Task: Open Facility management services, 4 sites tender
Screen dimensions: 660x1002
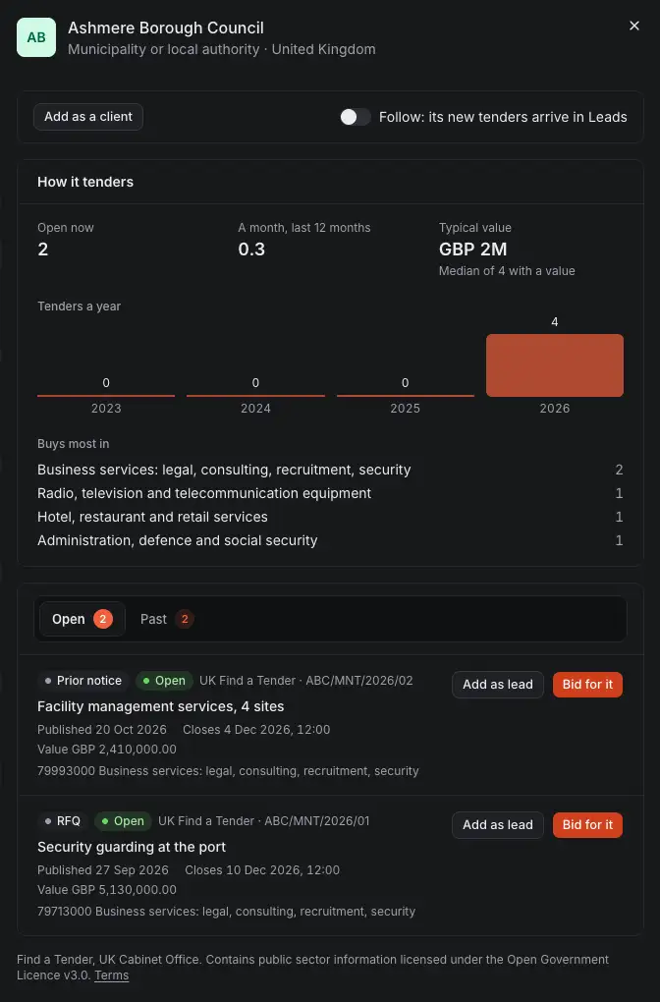Action: tap(160, 706)
